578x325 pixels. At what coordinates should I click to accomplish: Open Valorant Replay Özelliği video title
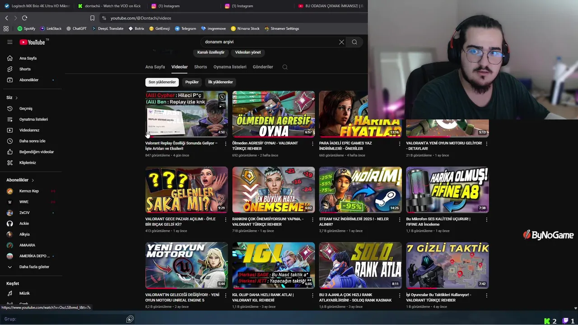point(182,146)
